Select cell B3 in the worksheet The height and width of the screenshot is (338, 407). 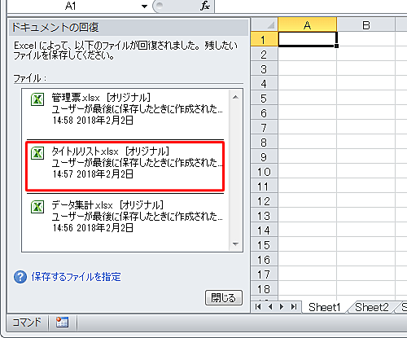coord(366,69)
